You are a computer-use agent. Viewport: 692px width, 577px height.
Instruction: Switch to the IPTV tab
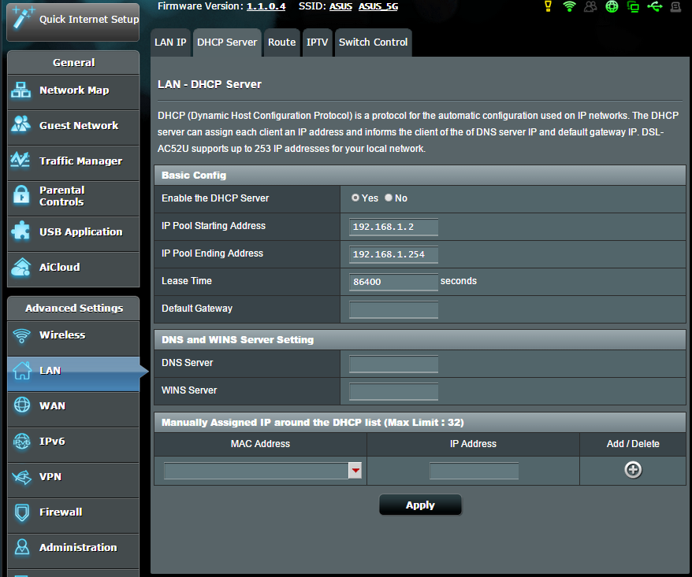(317, 43)
